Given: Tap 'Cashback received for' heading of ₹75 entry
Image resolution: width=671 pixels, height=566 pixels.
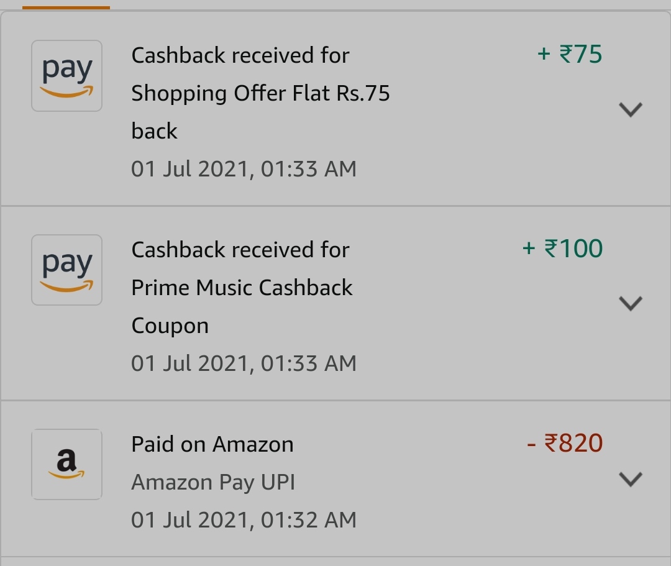Looking at the screenshot, I should pos(240,55).
